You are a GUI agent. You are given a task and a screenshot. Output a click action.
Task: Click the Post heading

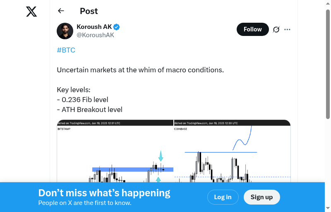pos(89,11)
